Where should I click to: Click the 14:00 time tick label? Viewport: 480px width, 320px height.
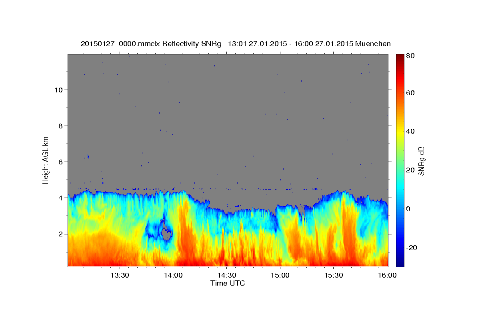click(173, 275)
